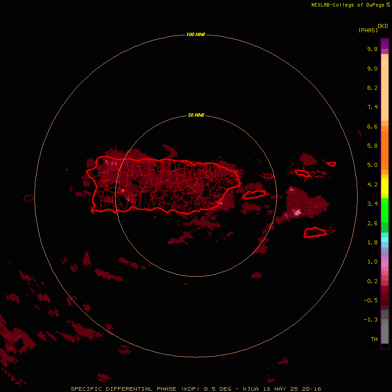Click the 1.8 value on the color scale

coord(372,243)
